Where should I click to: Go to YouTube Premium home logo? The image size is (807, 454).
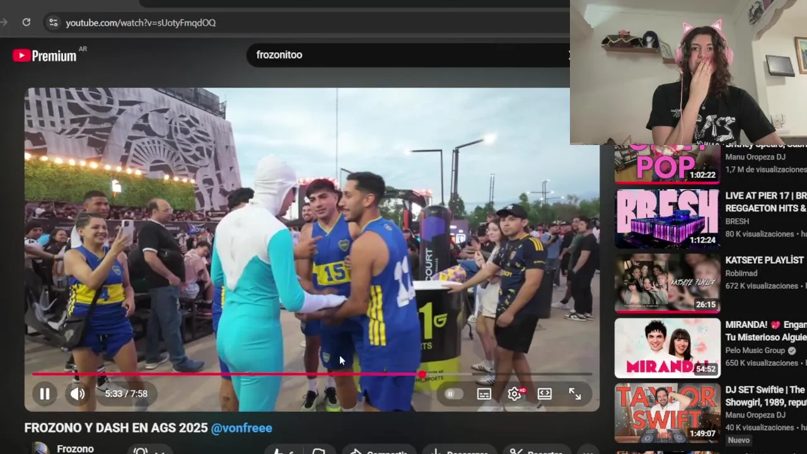45,55
